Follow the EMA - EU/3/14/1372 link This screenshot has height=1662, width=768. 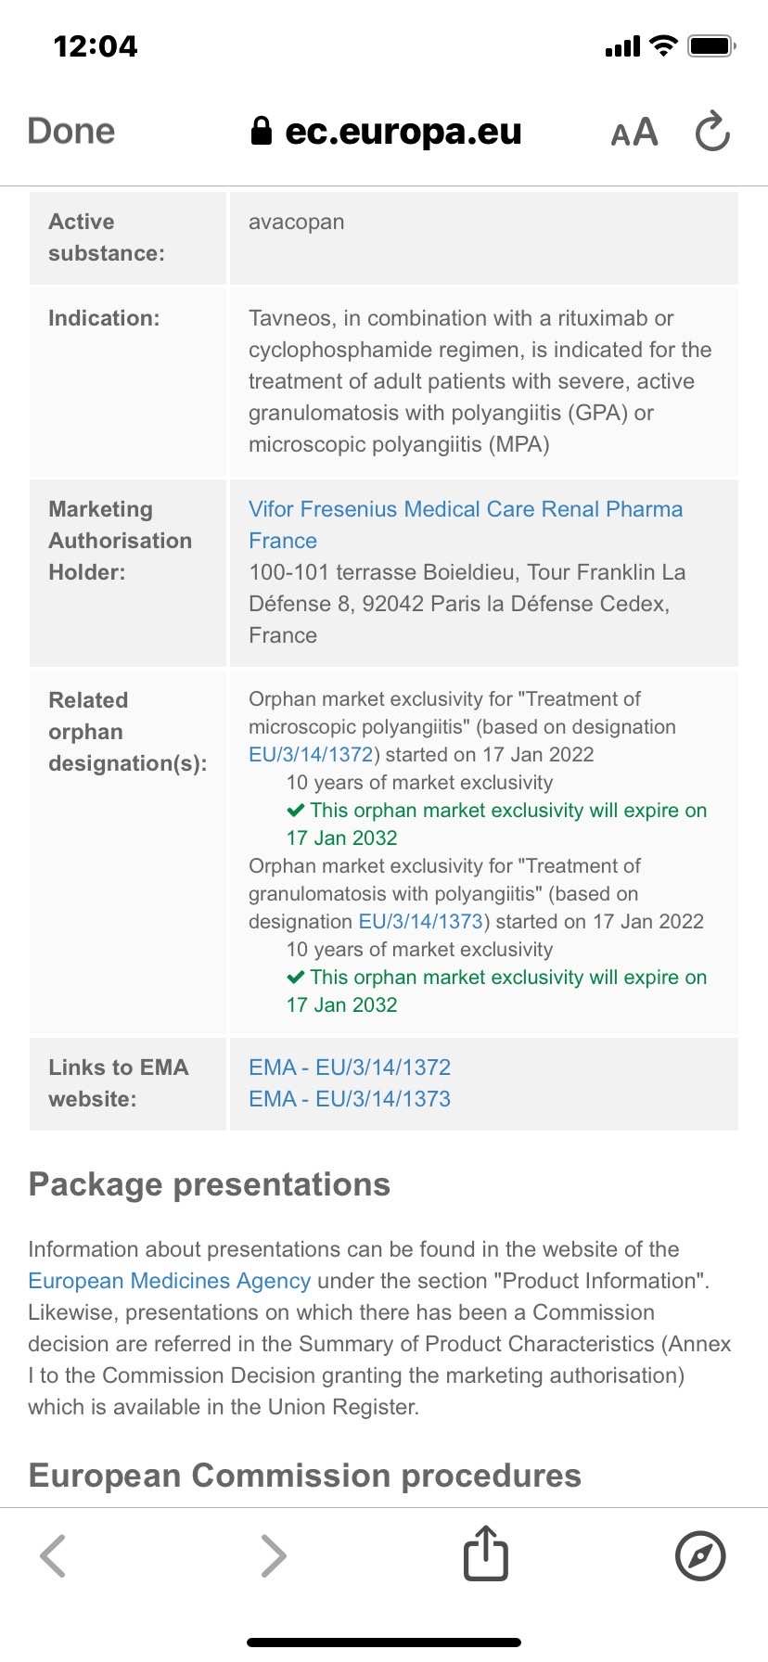pos(350,1068)
